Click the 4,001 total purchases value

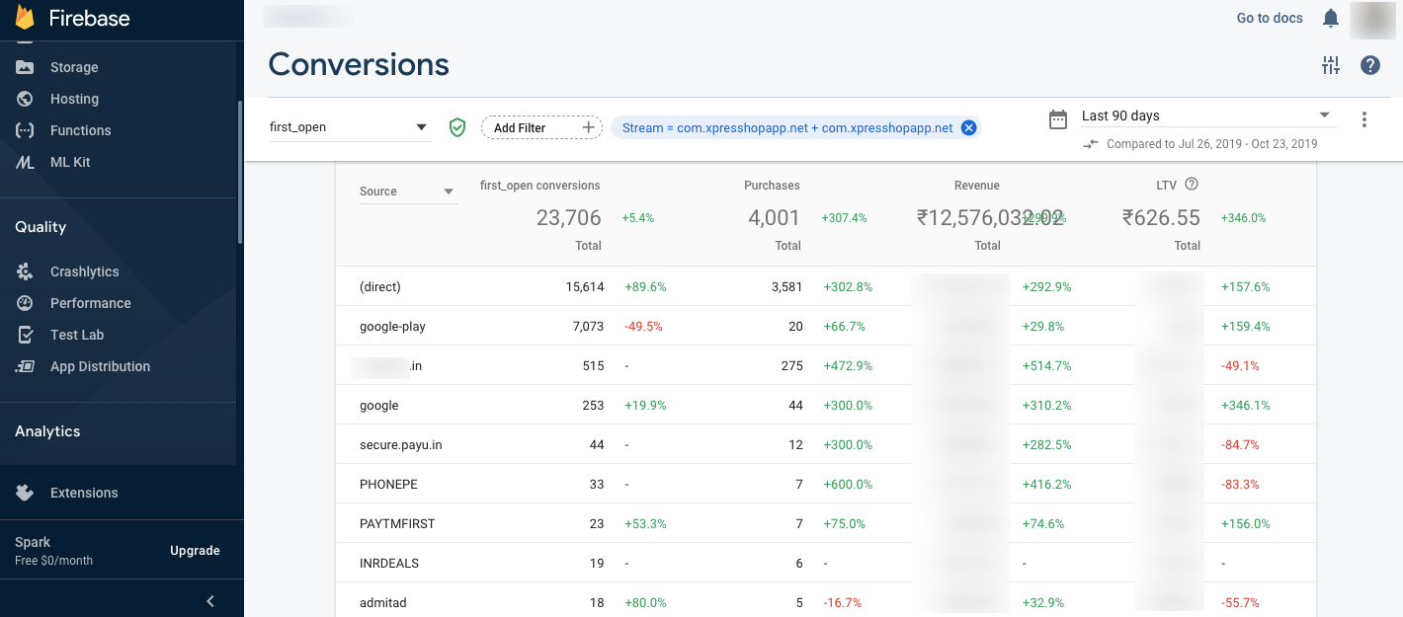(x=774, y=218)
